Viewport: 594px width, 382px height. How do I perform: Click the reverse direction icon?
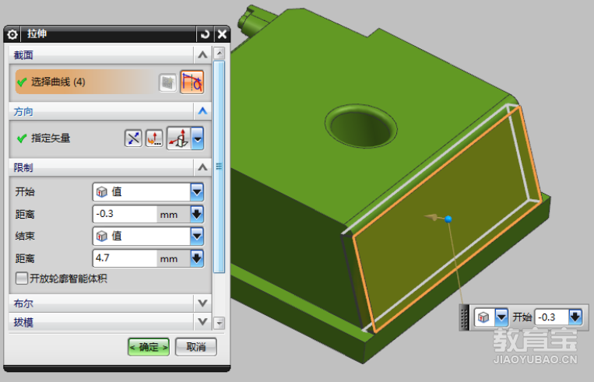(133, 138)
